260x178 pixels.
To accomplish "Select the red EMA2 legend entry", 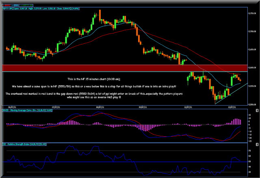I will tap(6, 5).
